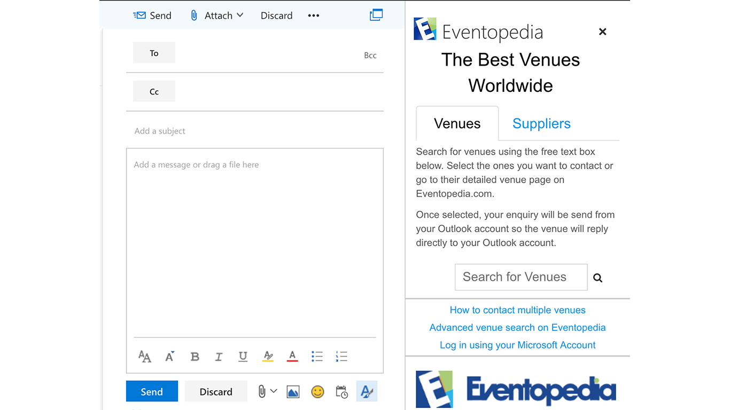Click the Cc recipients button
The image size is (730, 410).
click(x=154, y=91)
